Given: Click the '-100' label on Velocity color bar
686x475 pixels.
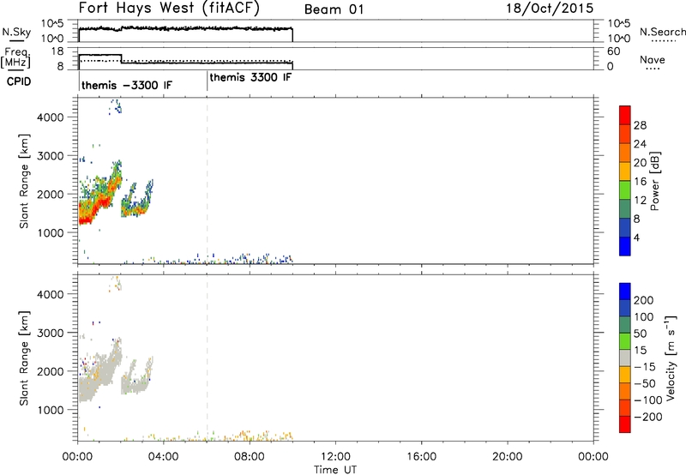Looking at the screenshot, I should [x=647, y=400].
